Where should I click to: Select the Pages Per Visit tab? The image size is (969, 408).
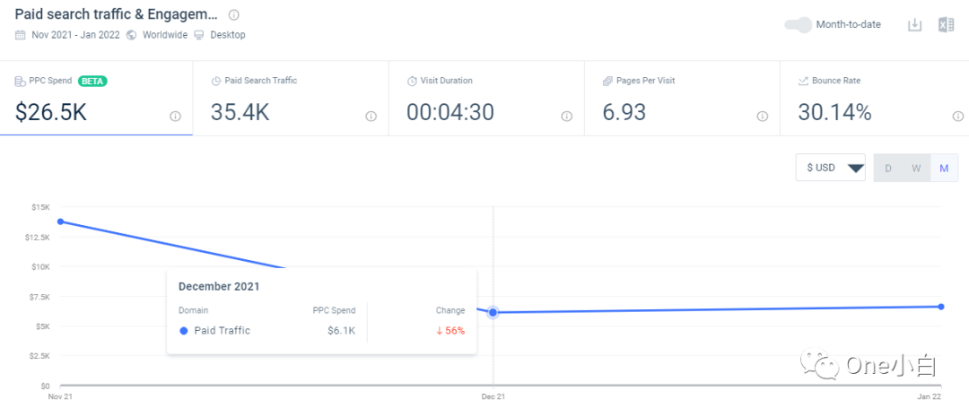(x=682, y=98)
